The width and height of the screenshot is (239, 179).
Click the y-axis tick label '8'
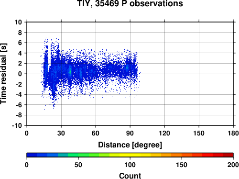[x=20, y=33]
